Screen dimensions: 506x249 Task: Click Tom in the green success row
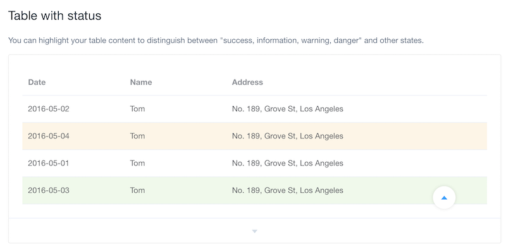[x=137, y=190]
